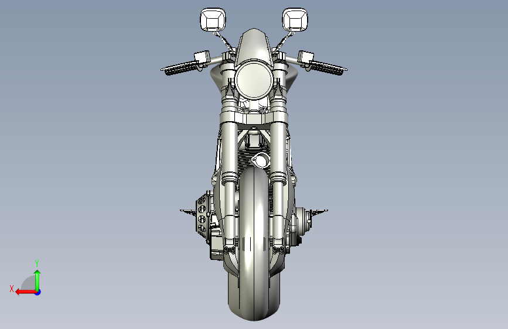Select the round headlight on the motorcycle model
Image resolution: width=508 pixels, height=329 pixels.
click(254, 80)
